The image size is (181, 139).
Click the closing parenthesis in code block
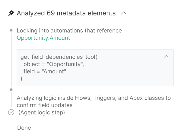pyautogui.click(x=21, y=79)
